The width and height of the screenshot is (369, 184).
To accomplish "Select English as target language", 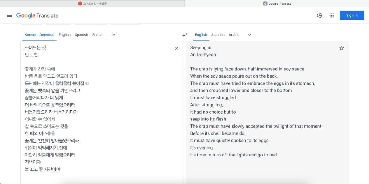I will click(201, 35).
